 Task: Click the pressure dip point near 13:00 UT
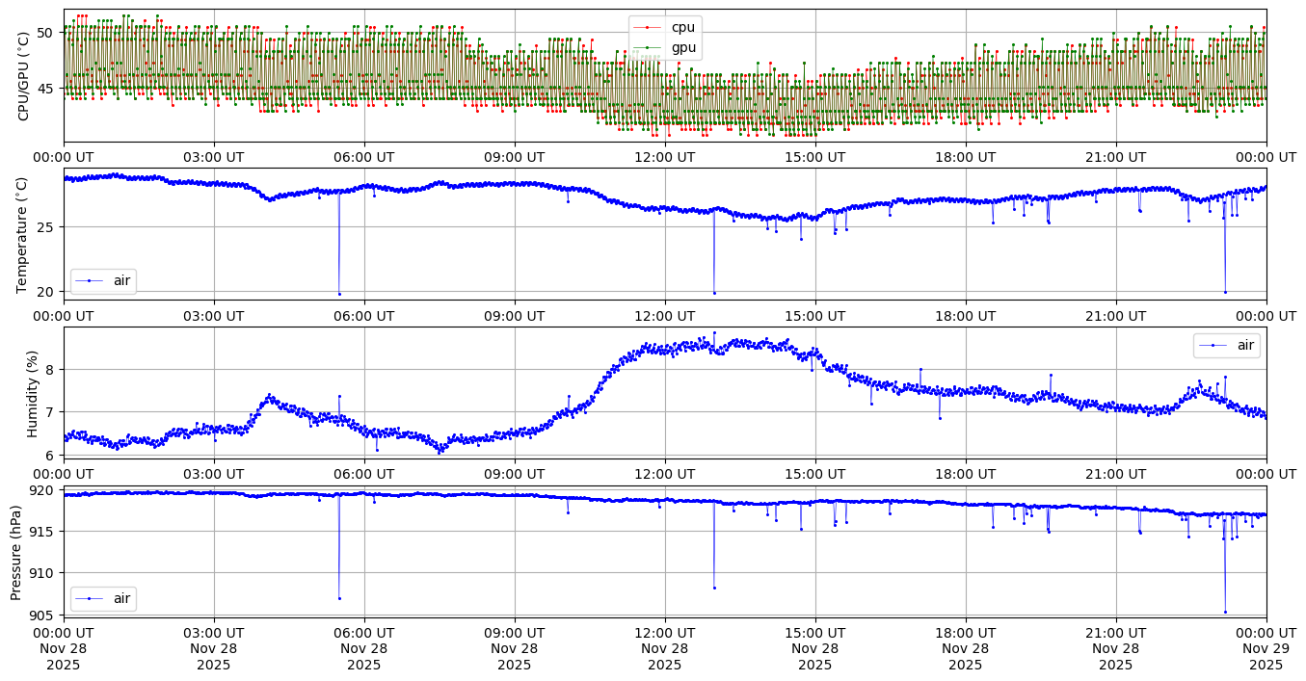point(714,588)
